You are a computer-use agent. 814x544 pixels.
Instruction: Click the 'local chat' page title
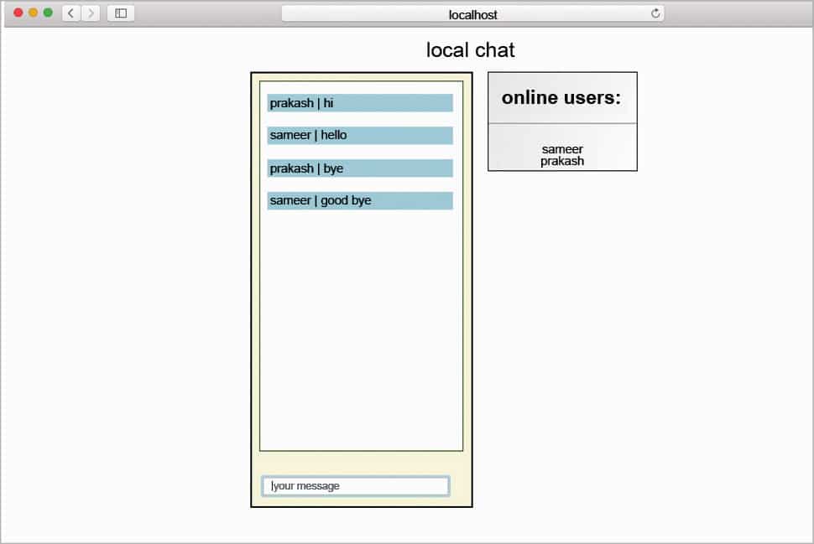click(x=470, y=50)
